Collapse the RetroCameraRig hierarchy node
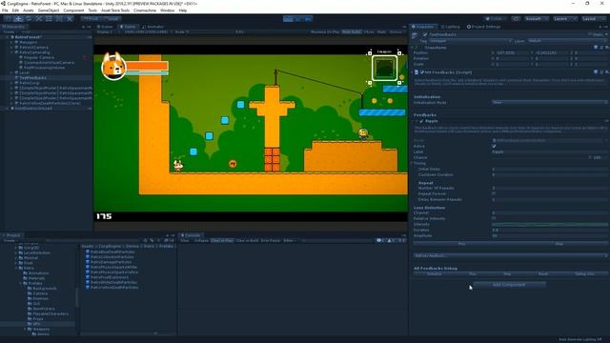This screenshot has height=343, width=610. point(11,52)
